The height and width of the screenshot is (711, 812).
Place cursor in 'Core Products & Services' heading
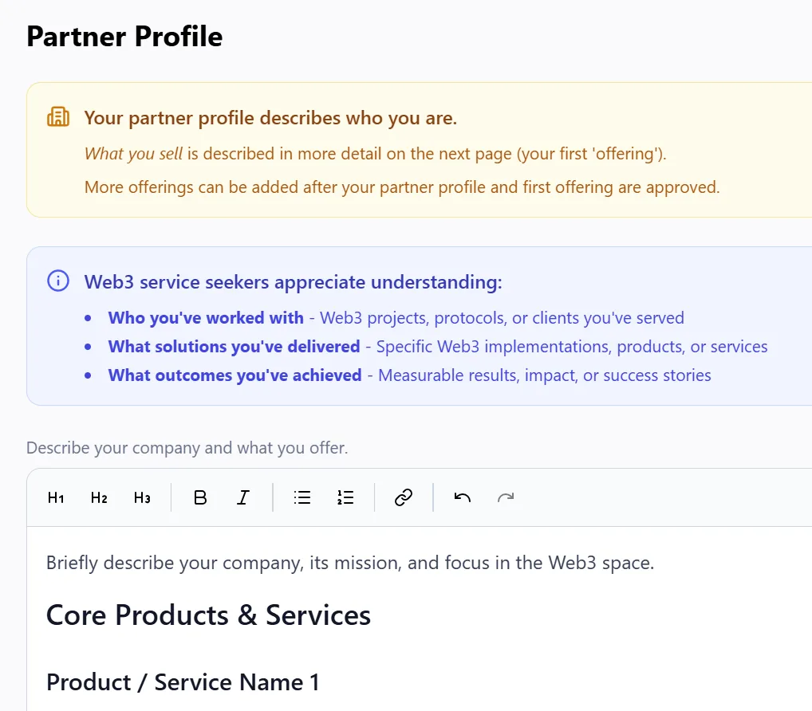click(208, 615)
